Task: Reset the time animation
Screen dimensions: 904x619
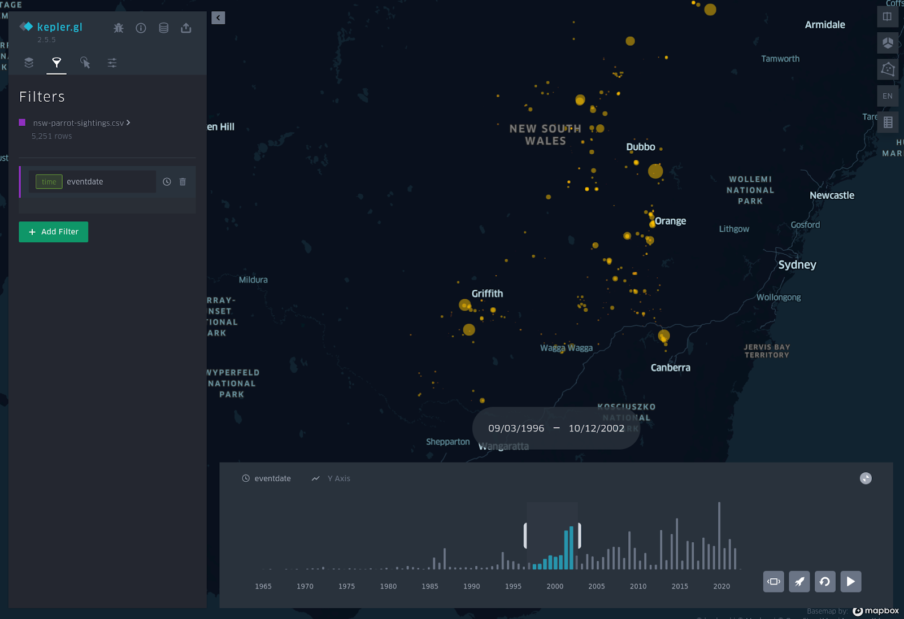Action: click(825, 582)
